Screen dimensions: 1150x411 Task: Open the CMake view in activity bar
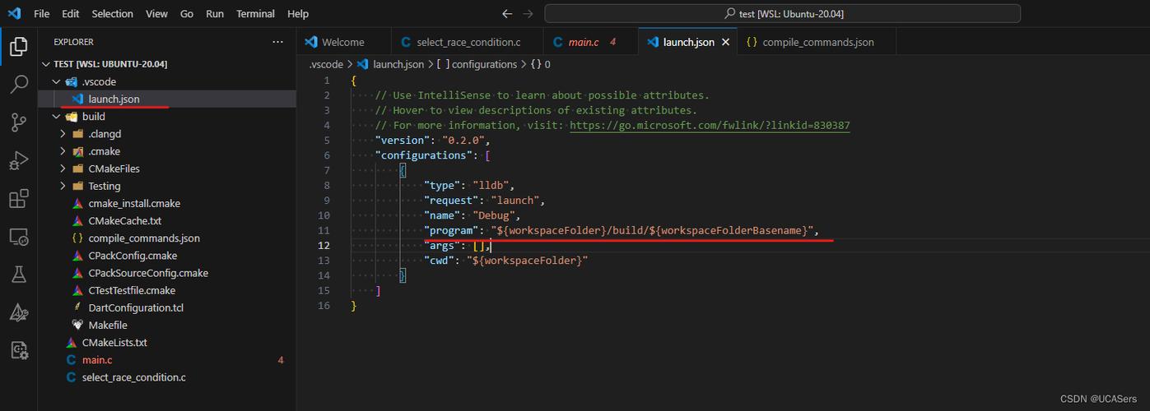click(x=18, y=312)
